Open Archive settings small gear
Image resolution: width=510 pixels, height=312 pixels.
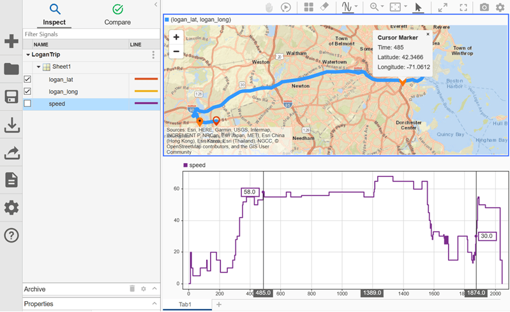(x=144, y=288)
